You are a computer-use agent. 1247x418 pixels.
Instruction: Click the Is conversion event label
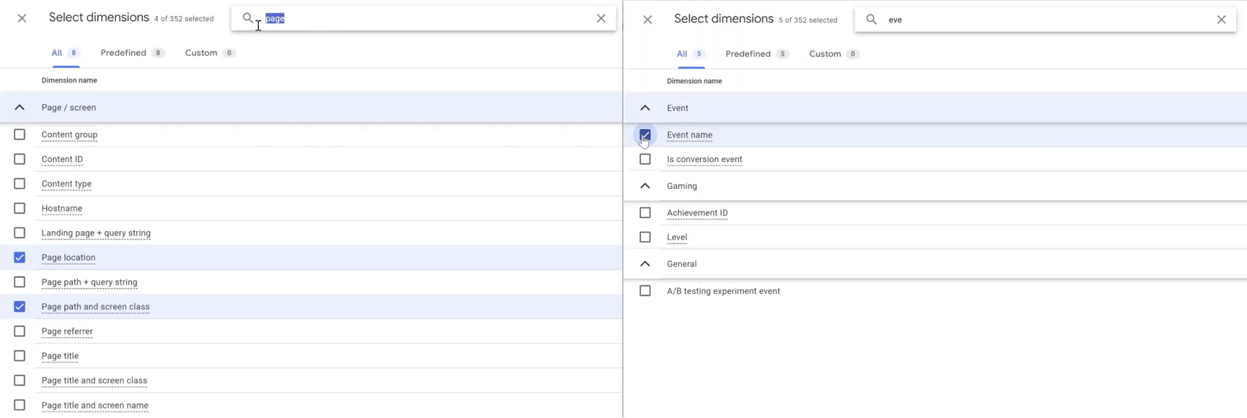[704, 159]
